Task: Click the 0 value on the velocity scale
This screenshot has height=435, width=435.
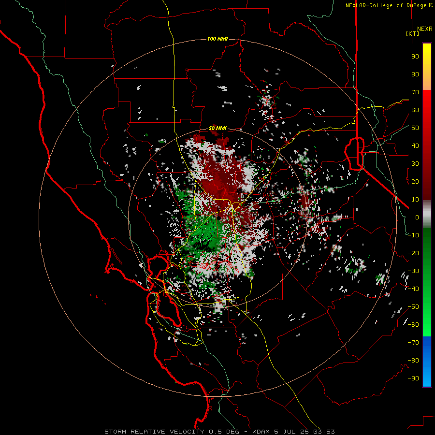Action: point(417,217)
